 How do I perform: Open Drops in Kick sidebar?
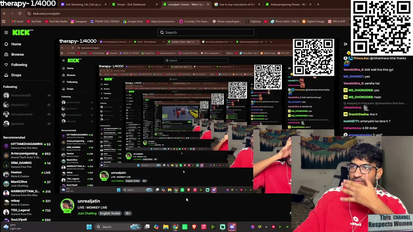pos(13,75)
